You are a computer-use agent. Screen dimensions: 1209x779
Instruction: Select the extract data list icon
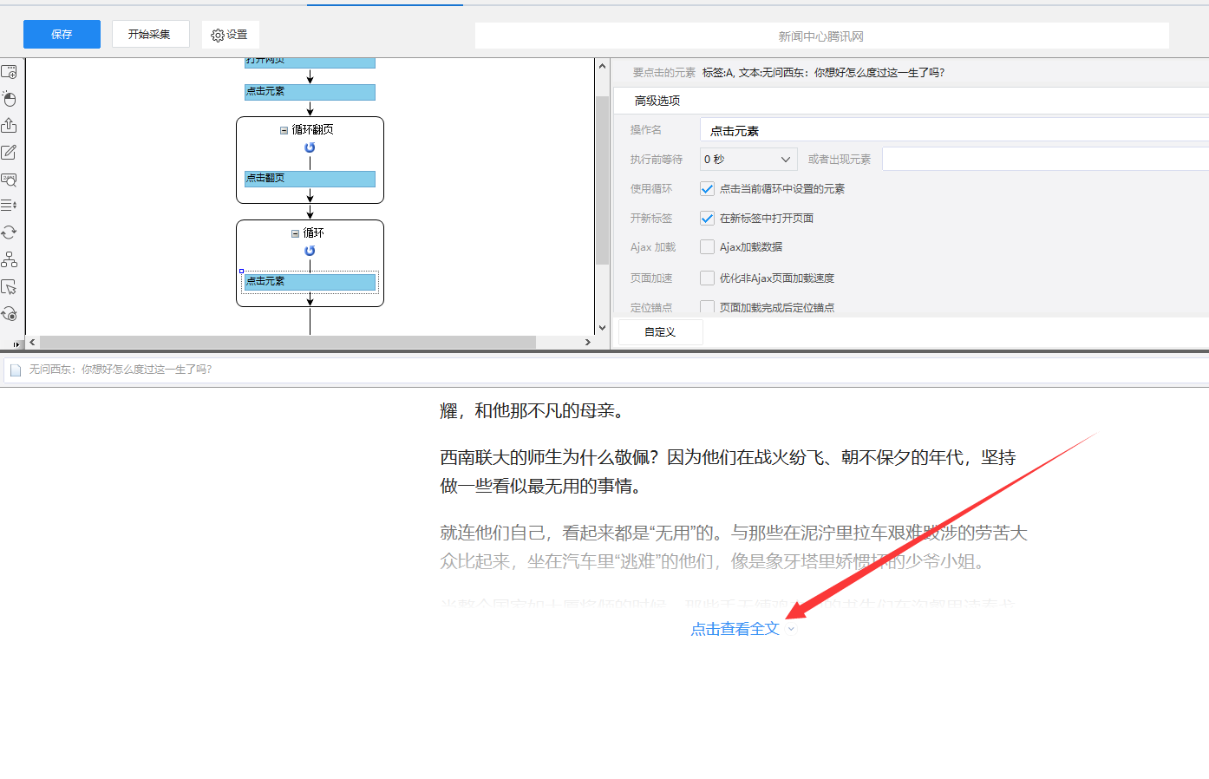(10, 205)
